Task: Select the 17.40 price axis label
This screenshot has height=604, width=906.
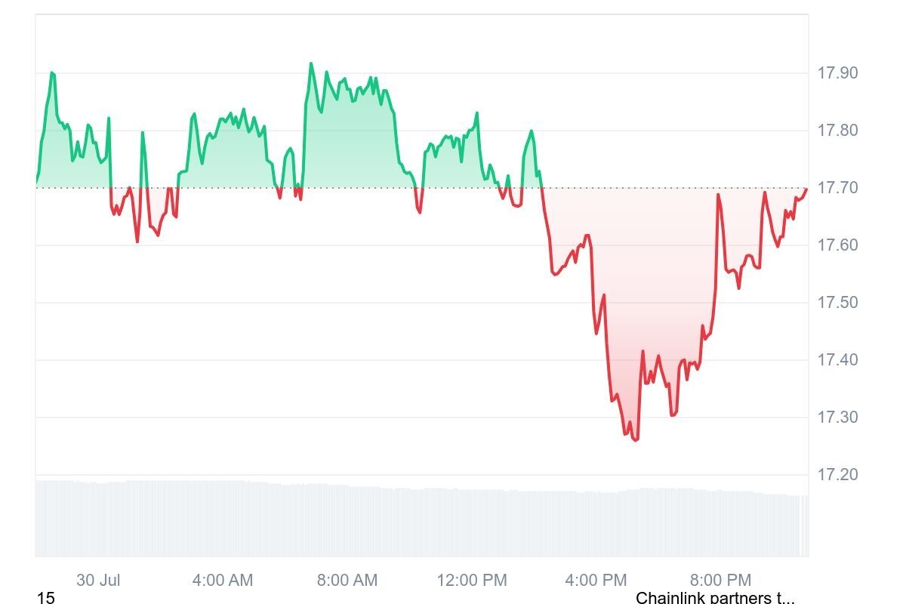Action: click(x=837, y=360)
